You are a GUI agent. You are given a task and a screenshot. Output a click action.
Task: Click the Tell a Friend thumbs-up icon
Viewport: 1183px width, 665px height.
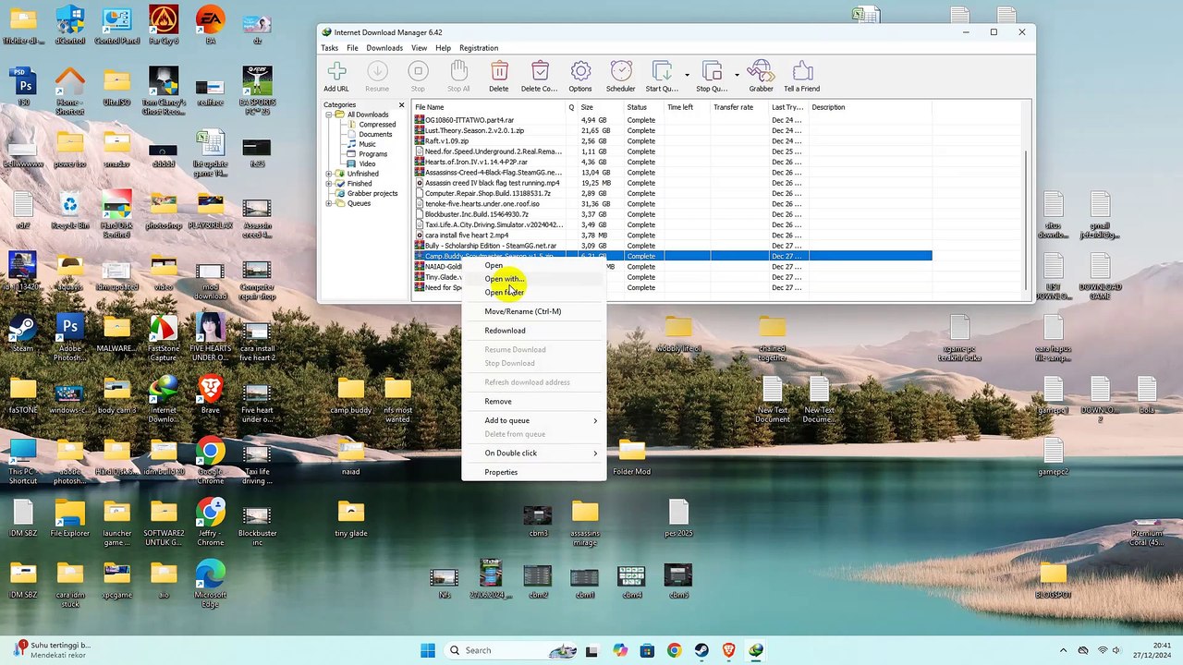coord(802,77)
